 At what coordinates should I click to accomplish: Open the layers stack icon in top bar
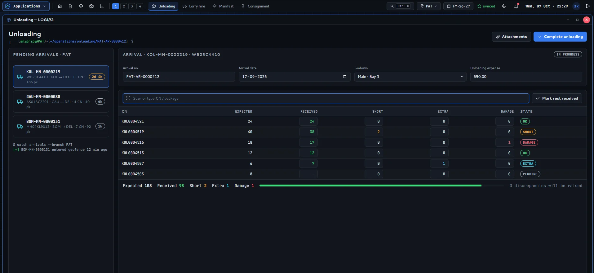pos(81,6)
